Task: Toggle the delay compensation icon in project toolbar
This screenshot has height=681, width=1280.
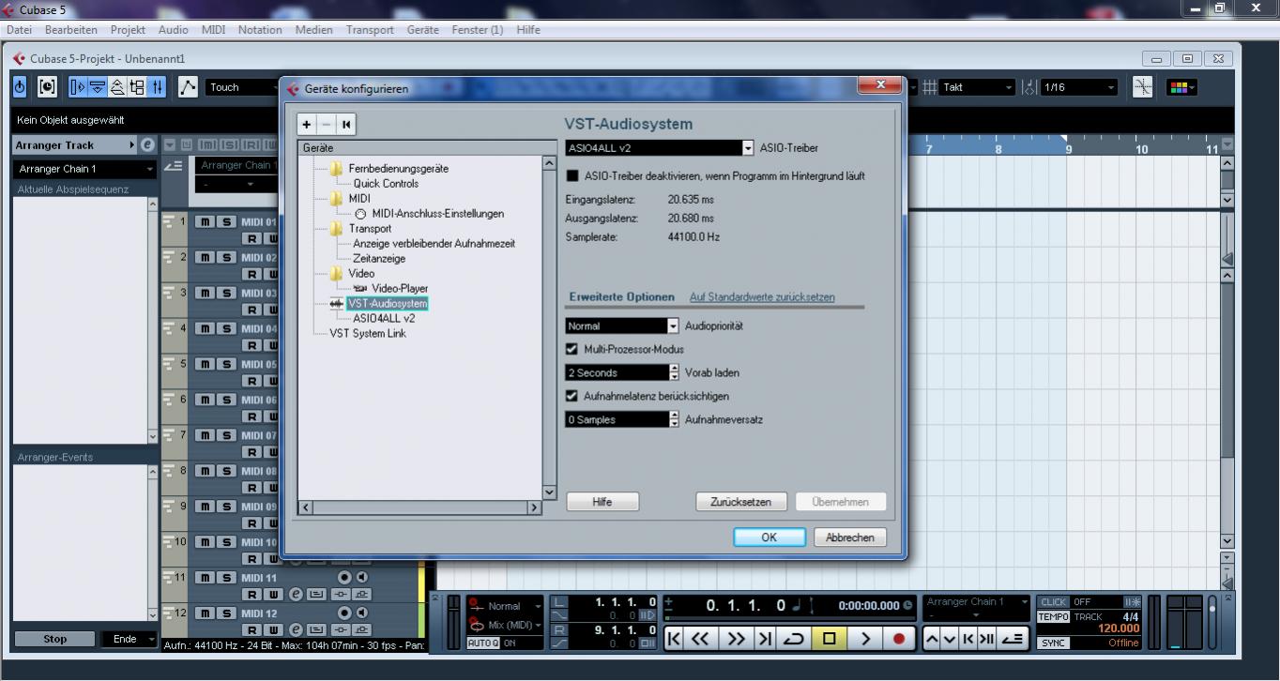Action: click(x=46, y=87)
